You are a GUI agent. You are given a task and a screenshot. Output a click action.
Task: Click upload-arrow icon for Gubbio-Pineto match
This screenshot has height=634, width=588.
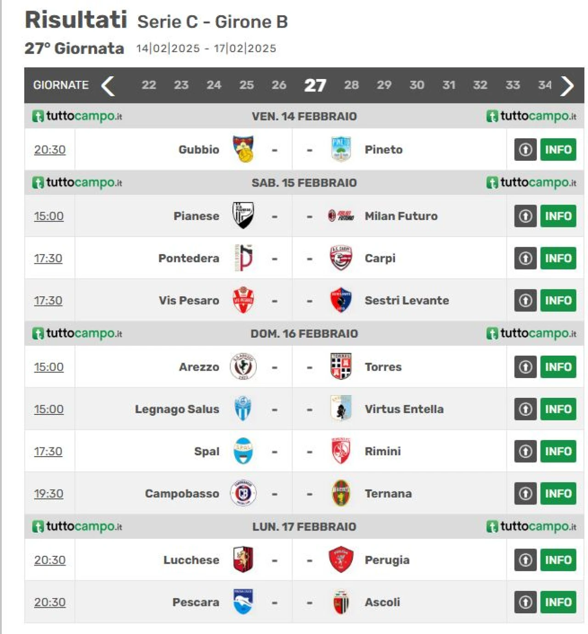coord(526,149)
